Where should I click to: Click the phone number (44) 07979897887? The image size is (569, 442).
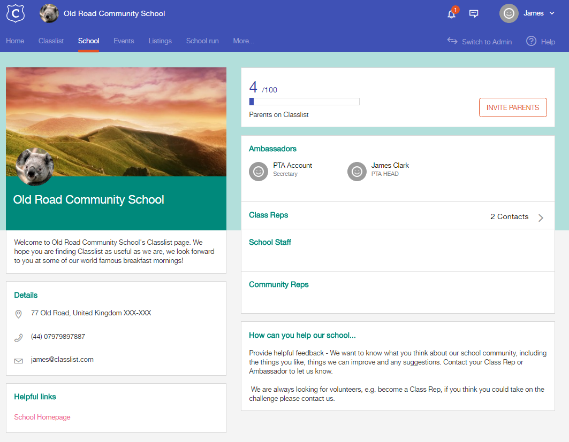58,337
